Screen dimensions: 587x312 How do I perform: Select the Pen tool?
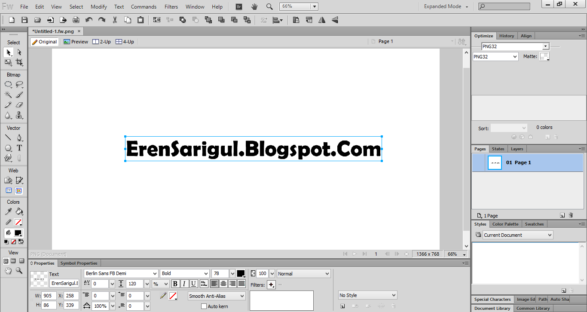pos(19,138)
